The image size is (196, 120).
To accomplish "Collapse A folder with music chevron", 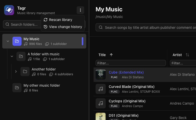I will [x=12, y=56].
